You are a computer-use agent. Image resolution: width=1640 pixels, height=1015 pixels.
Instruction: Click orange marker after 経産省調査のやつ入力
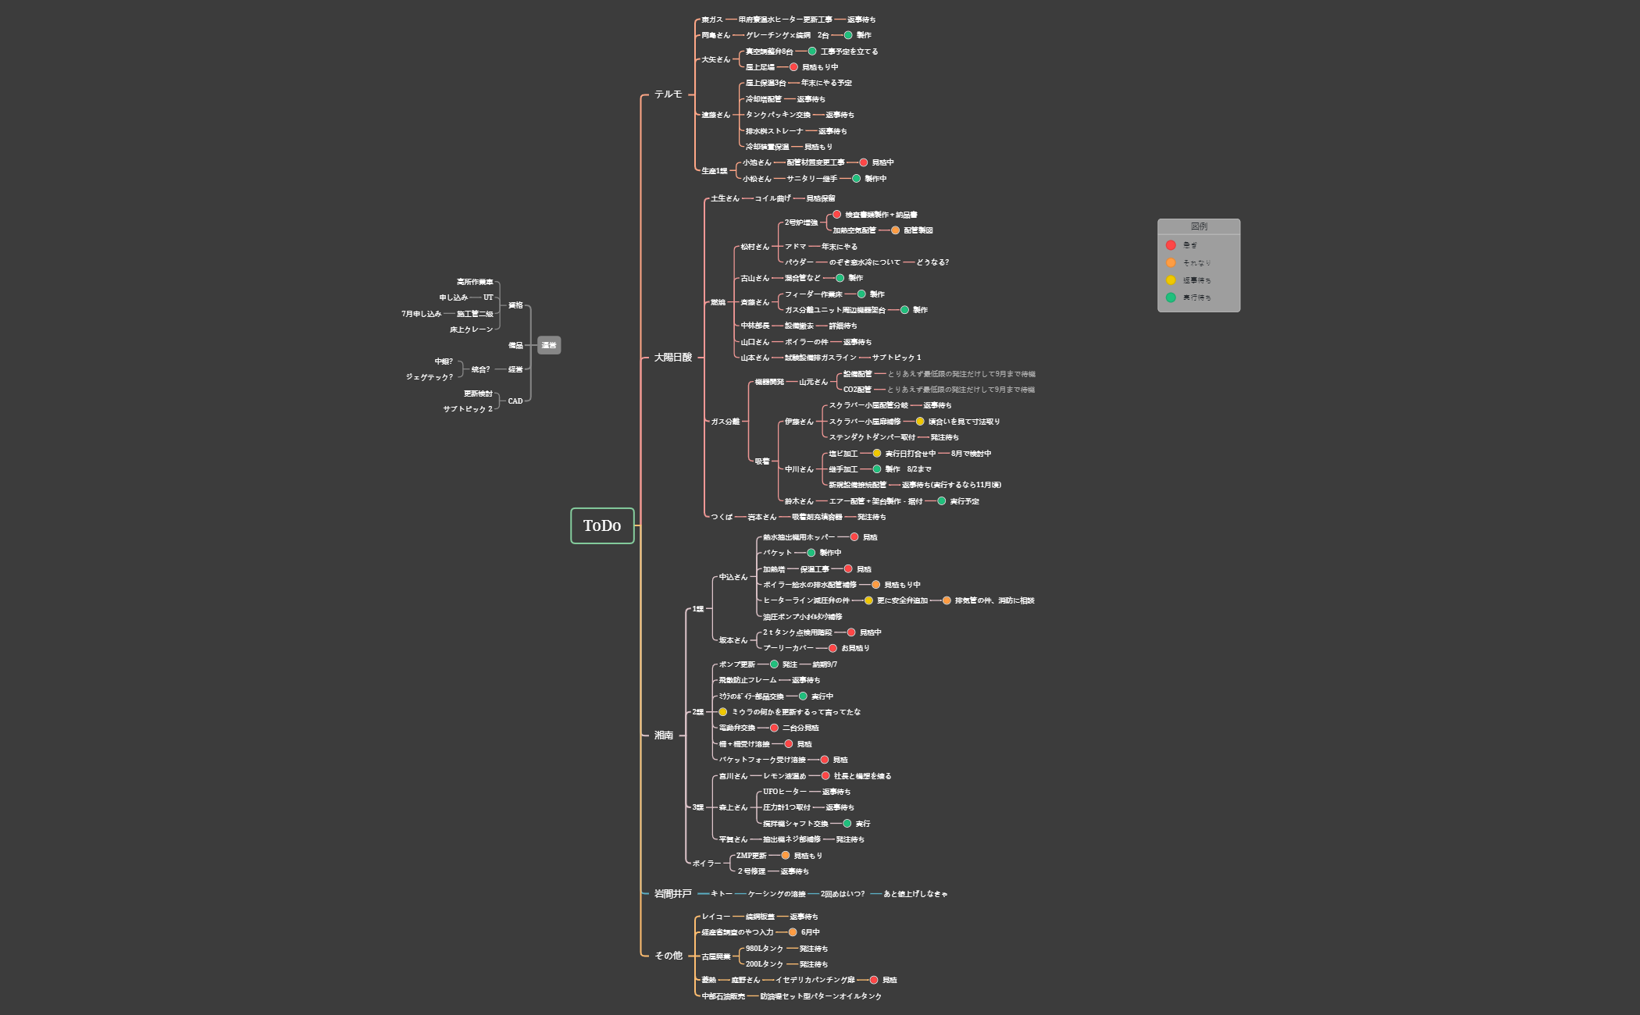[793, 932]
